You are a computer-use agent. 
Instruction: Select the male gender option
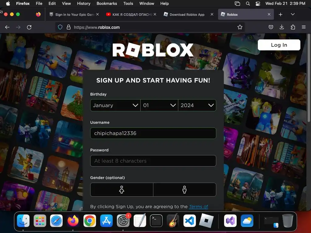(184, 190)
